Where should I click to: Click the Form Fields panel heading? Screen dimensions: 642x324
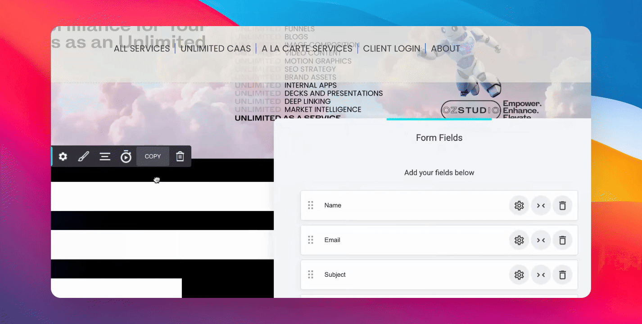[439, 138]
